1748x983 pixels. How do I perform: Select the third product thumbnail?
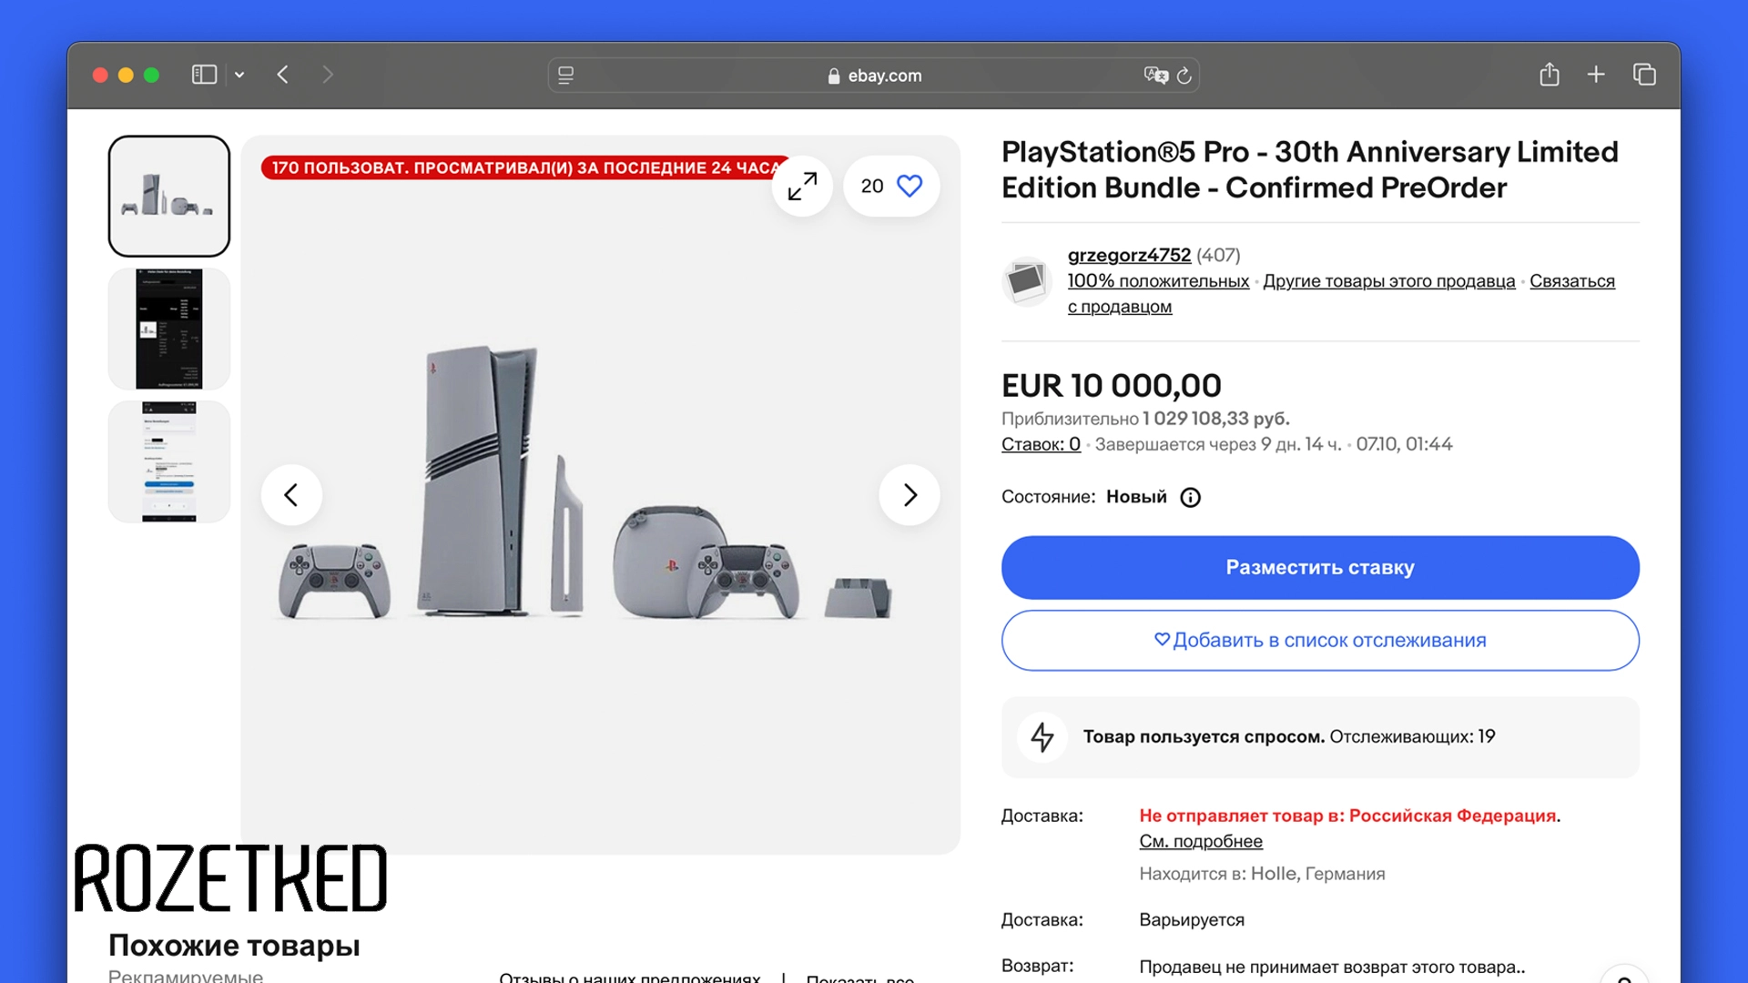(169, 461)
